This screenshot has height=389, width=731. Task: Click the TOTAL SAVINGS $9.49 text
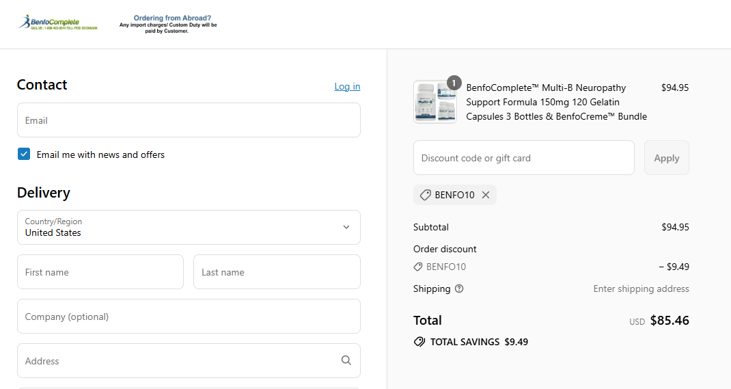pos(480,342)
